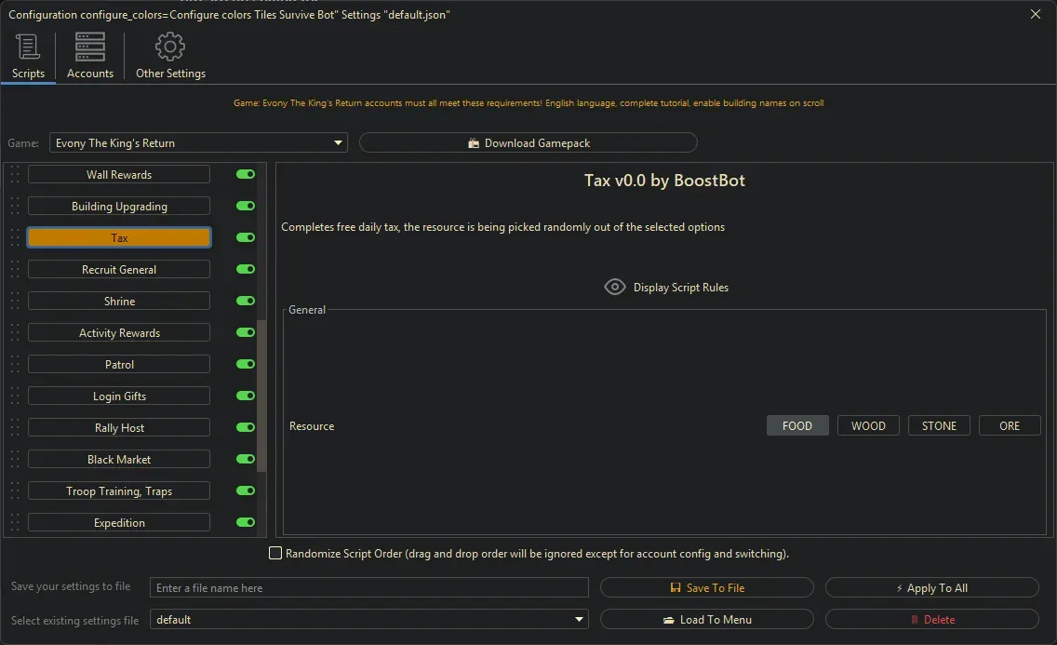Image resolution: width=1057 pixels, height=645 pixels.
Task: Disable the Black Market script toggle
Action: 245,459
